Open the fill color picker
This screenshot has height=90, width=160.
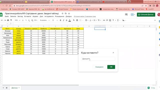74,20
